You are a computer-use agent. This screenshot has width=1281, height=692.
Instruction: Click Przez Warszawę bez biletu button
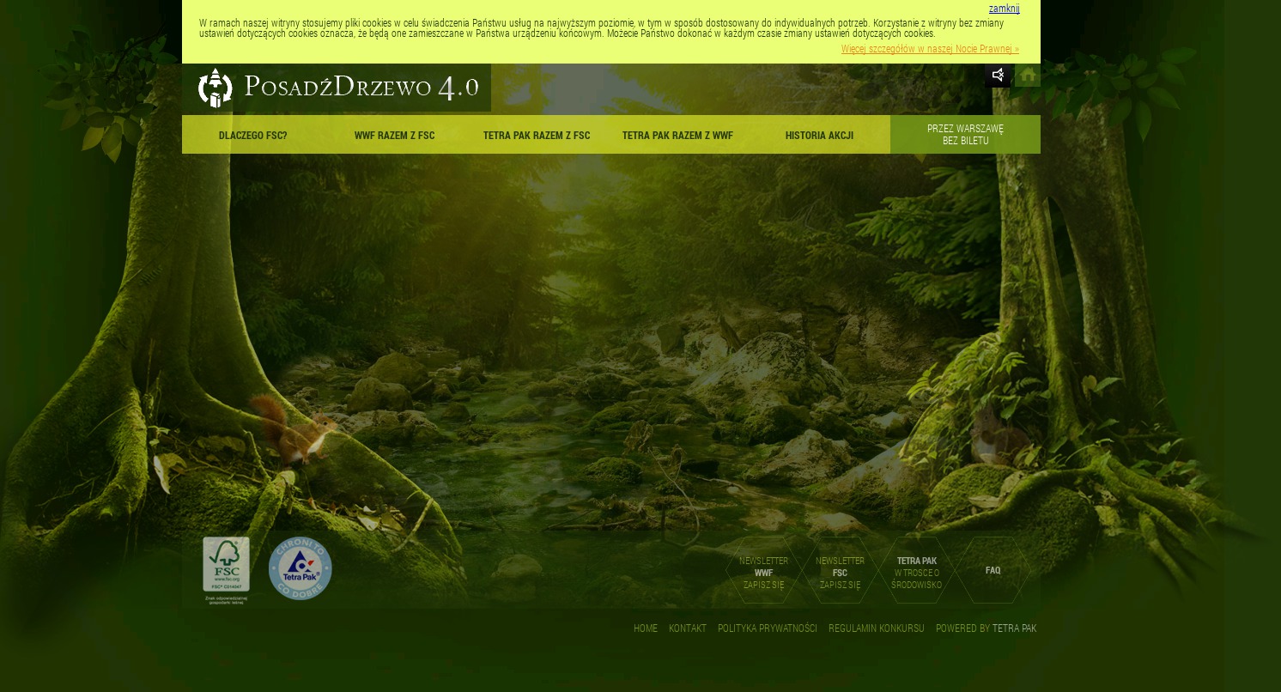pyautogui.click(x=965, y=135)
